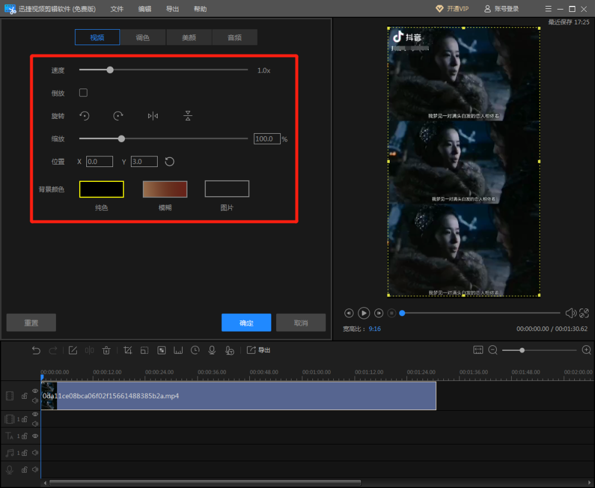
Task: Click the 重置 reset button
Action: [x=31, y=323]
